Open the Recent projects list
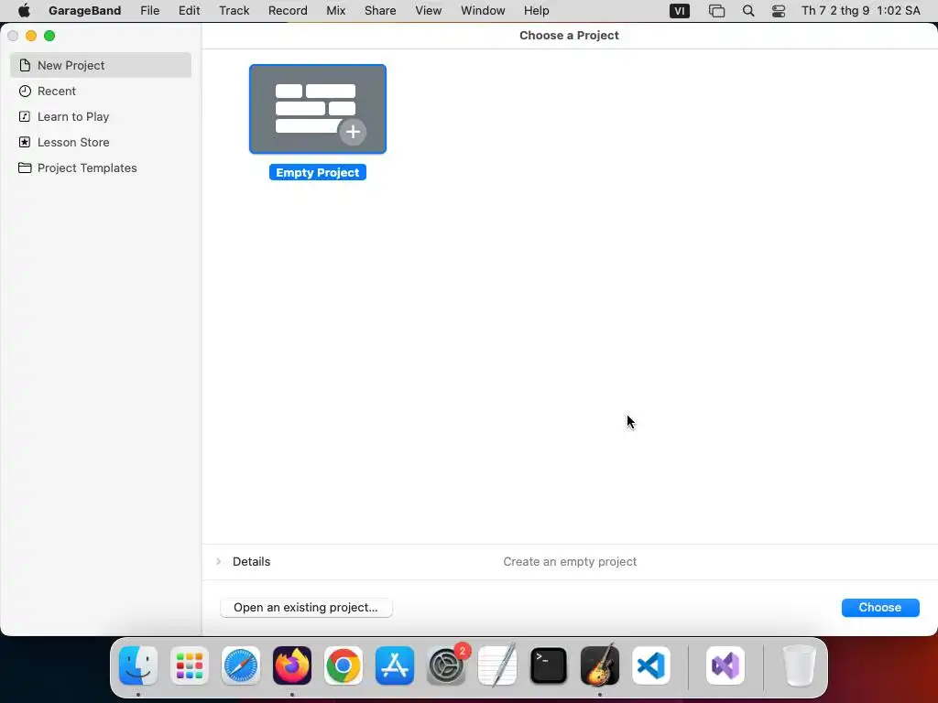Viewport: 938px width, 703px height. 101,91
